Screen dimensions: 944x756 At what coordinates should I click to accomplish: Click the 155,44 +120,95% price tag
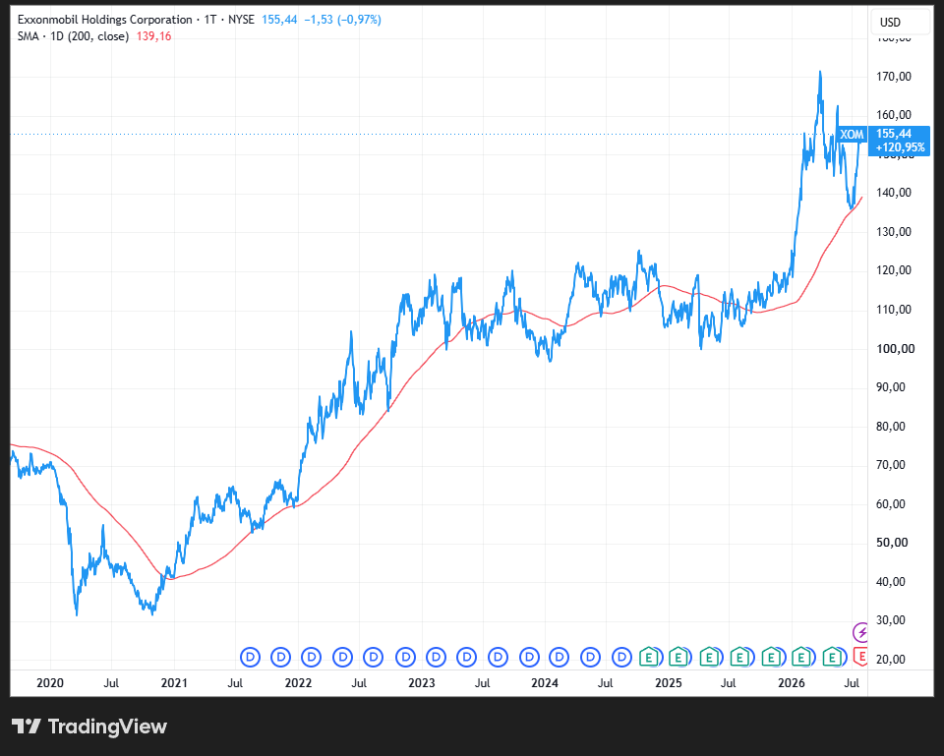pyautogui.click(x=900, y=141)
